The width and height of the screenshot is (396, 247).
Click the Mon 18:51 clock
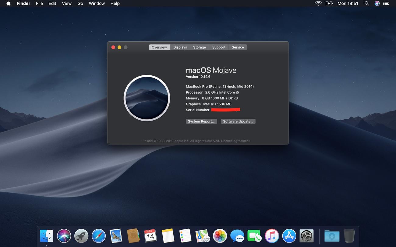click(x=348, y=3)
